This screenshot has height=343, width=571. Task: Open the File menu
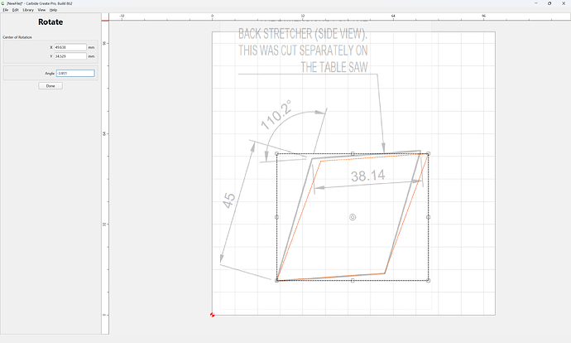[x=6, y=10]
